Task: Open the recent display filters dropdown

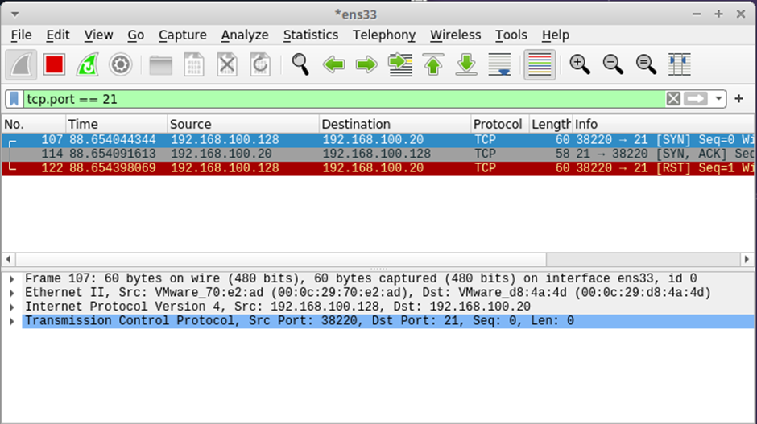Action: point(718,99)
